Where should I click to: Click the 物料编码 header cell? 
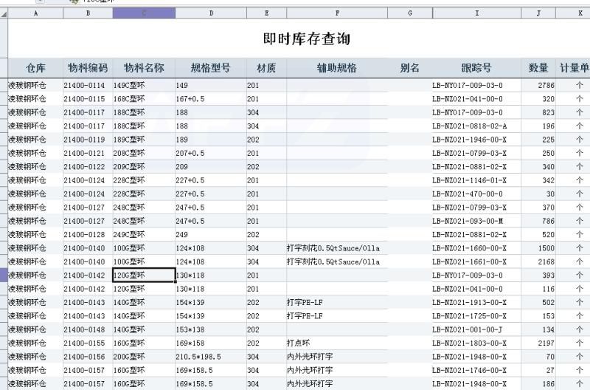pos(88,68)
